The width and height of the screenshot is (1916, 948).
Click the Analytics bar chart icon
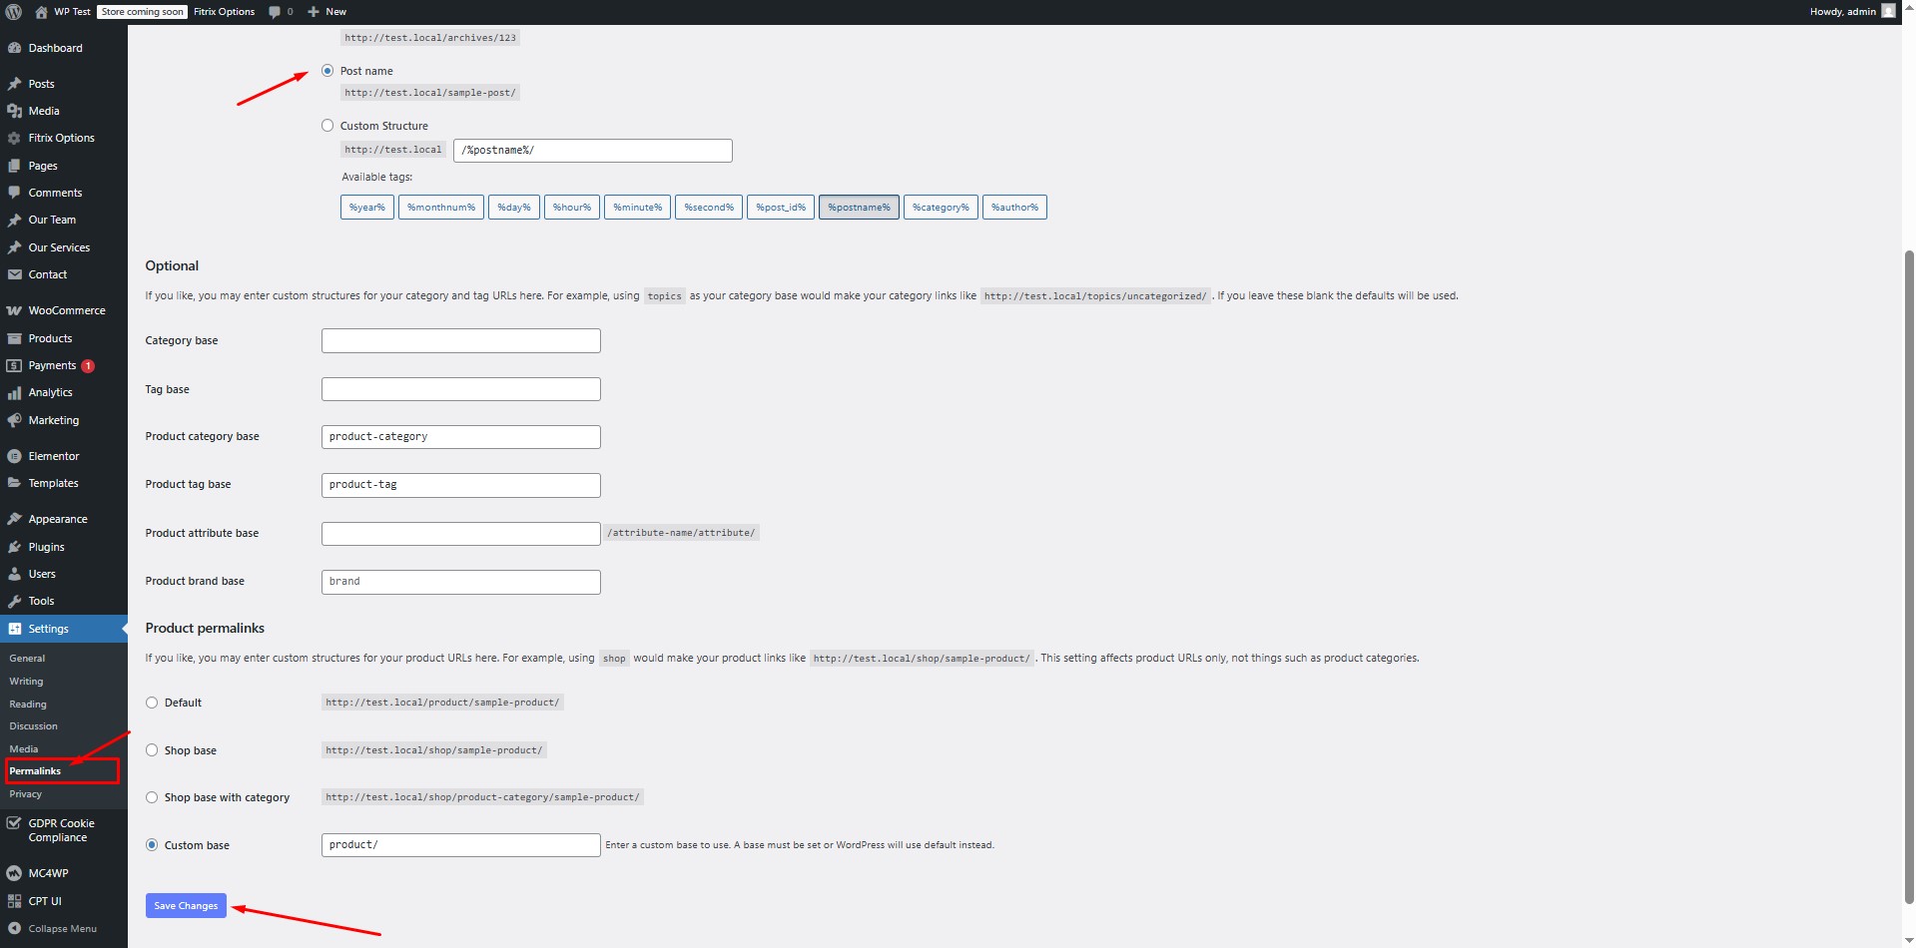point(14,393)
